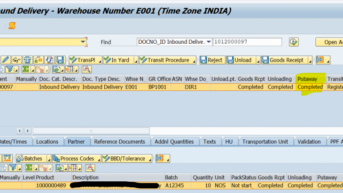Expand the Unload button dropdown arrow
Viewport: 343px width, 193px height.
258,61
